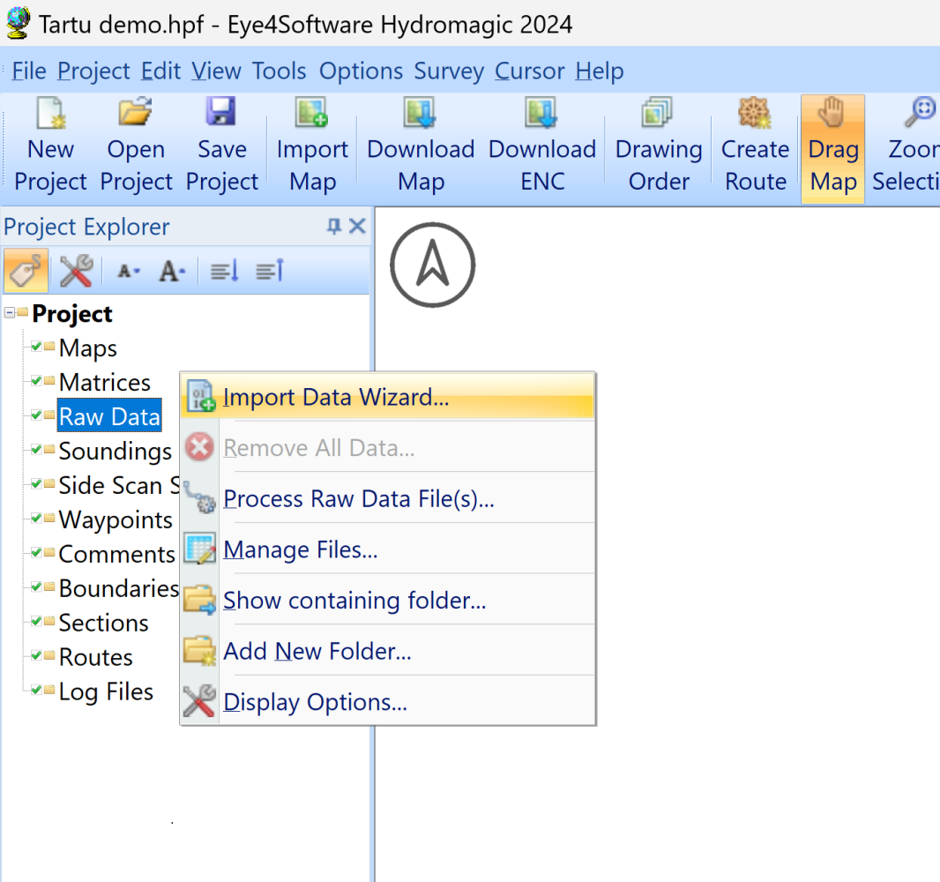
Task: Toggle visibility checkbox for Side Scan
Action: pos(36,483)
